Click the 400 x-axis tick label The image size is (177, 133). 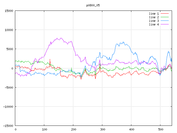coord(131,129)
